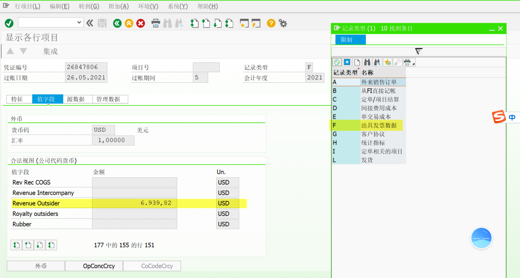Click the CoCodeCrcy button

152,266
